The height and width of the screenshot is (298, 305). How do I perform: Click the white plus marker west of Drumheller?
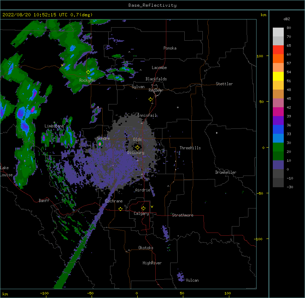[217, 133]
